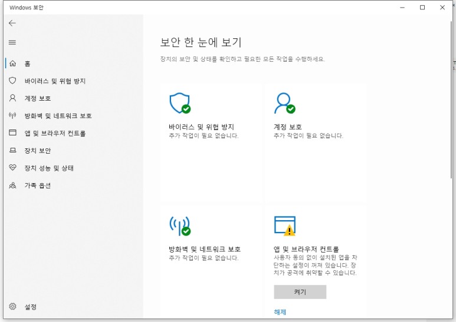
Task: Select 가족 옵션 in the sidebar
Action: 38,185
